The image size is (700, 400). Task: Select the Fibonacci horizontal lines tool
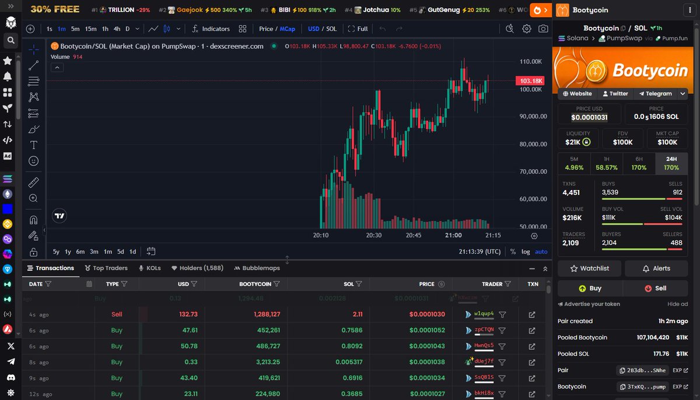point(33,81)
